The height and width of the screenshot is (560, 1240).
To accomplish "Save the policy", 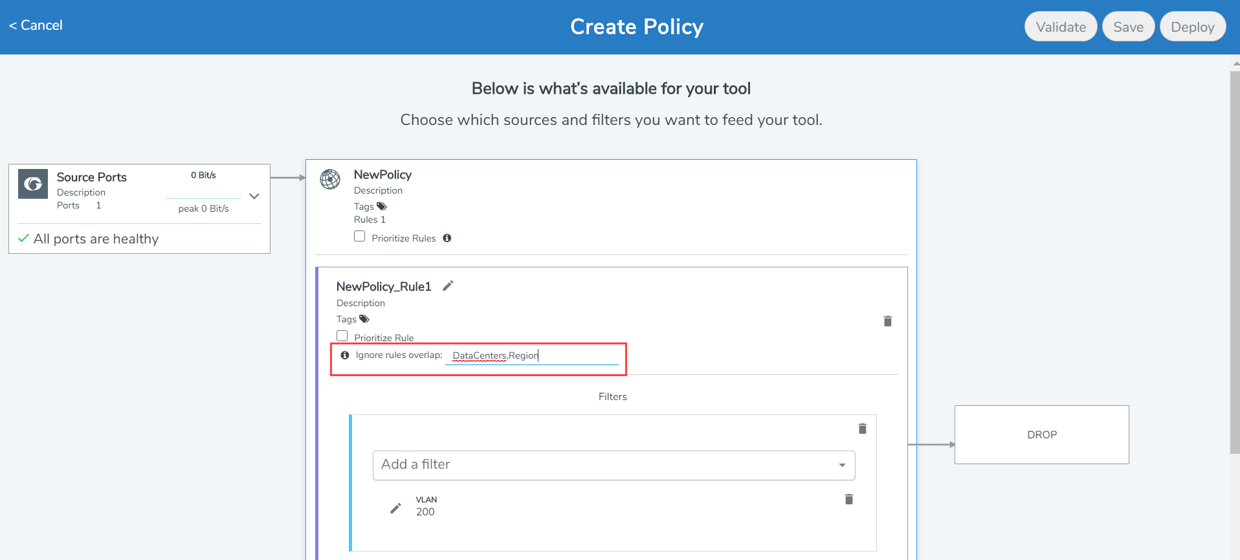I will click(1127, 27).
